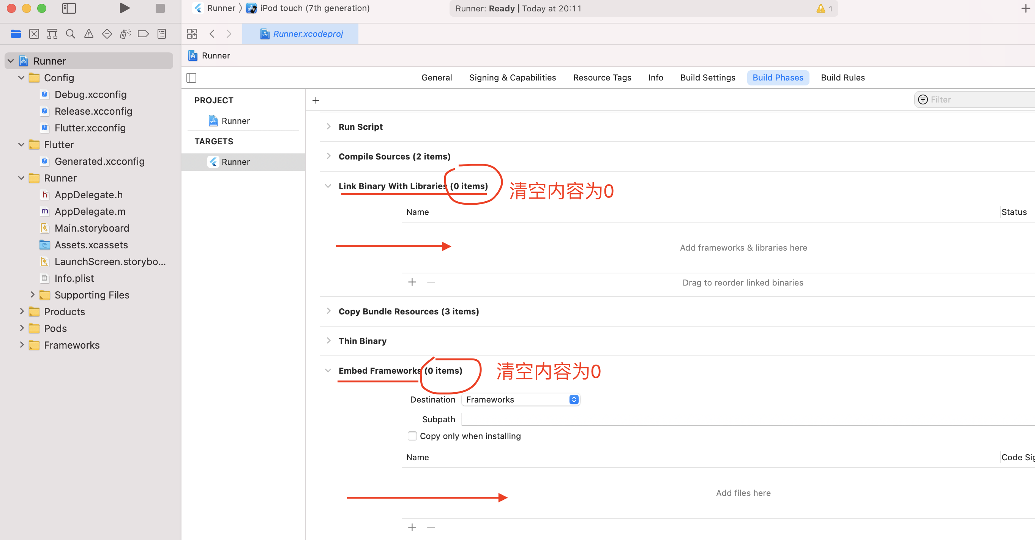
Task: Stop the running build
Action: 160,8
